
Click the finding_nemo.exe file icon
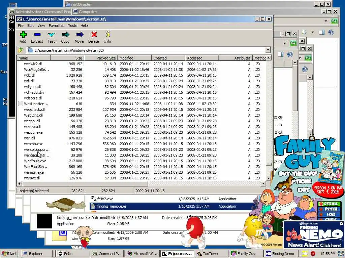coord(93,206)
